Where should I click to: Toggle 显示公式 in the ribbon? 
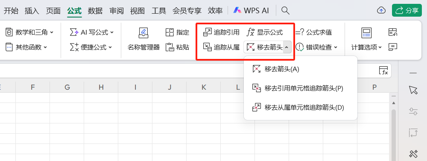[265, 32]
